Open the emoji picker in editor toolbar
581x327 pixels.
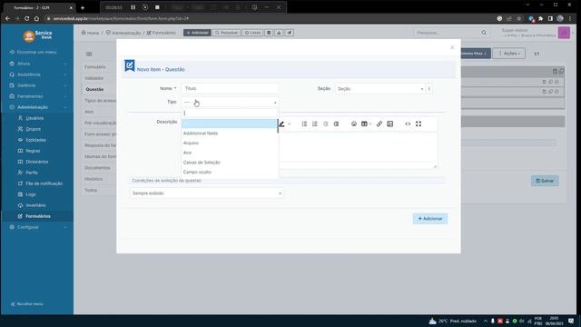click(x=354, y=124)
